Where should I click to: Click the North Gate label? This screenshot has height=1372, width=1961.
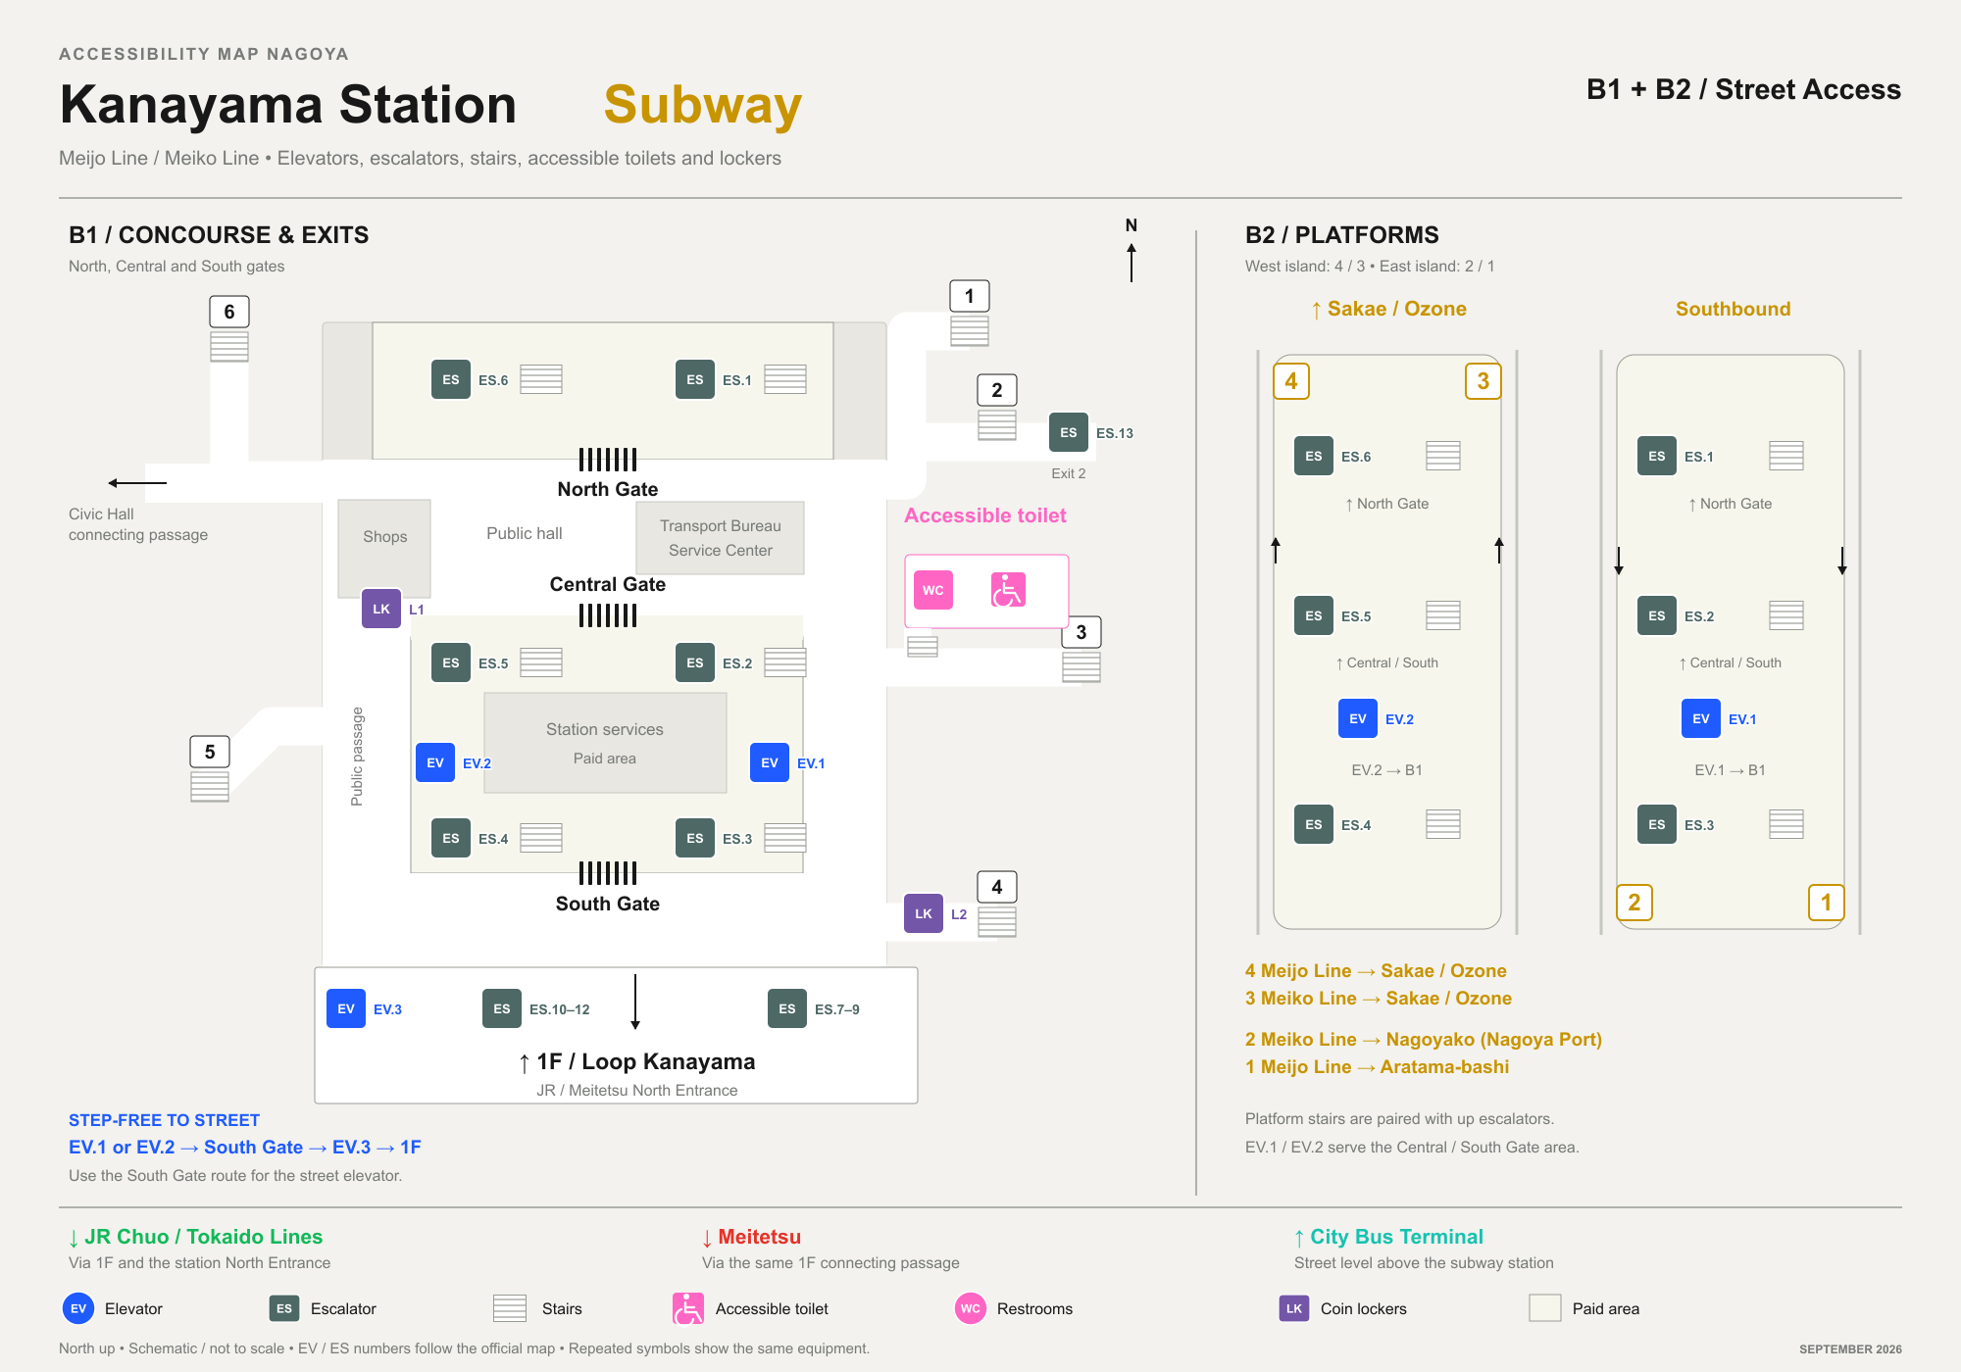(608, 489)
